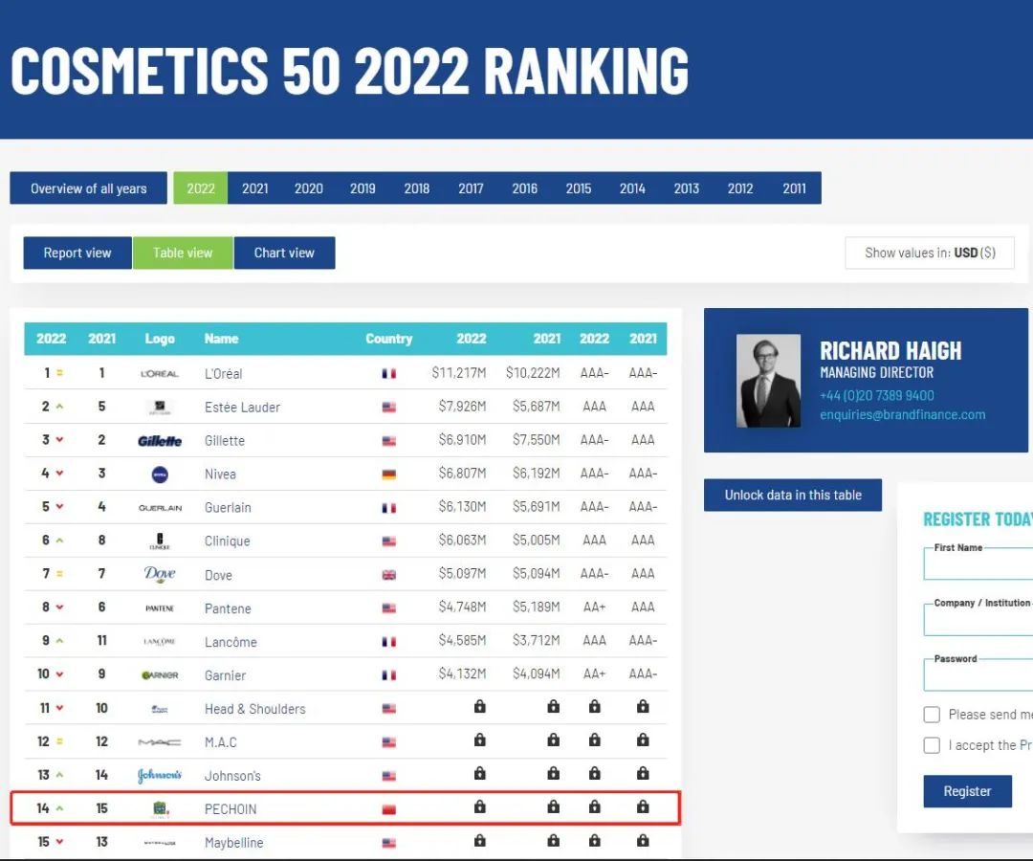Image resolution: width=1033 pixels, height=861 pixels.
Task: Click the Garnier logo in row 10
Action: 160,675
